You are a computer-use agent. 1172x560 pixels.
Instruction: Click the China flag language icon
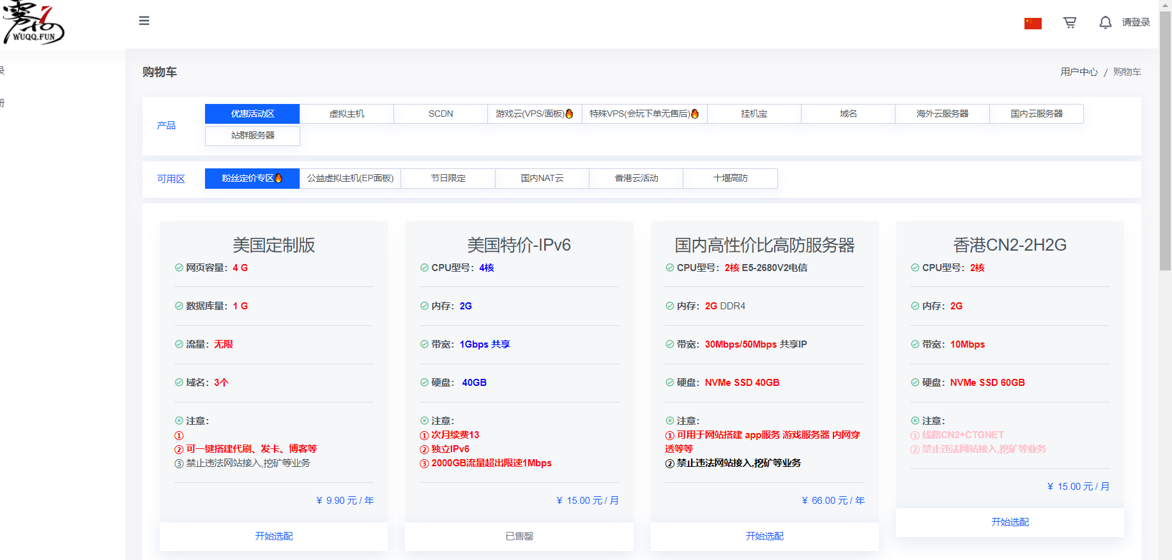[1033, 23]
